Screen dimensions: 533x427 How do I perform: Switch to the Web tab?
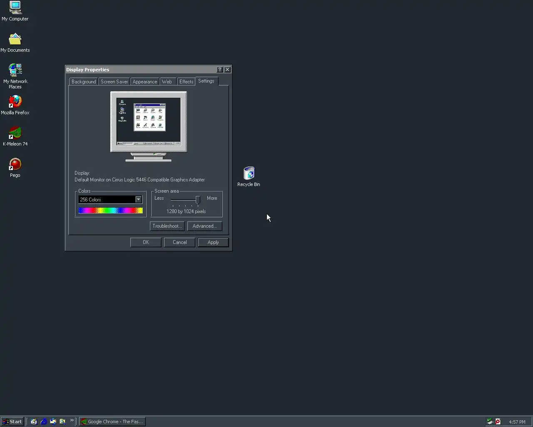(x=167, y=82)
